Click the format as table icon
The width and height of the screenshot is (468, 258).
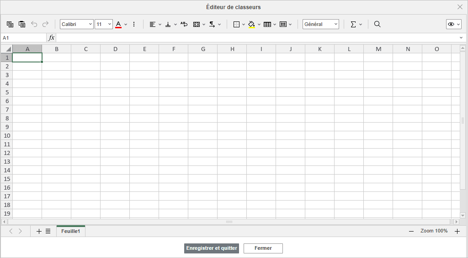point(267,25)
